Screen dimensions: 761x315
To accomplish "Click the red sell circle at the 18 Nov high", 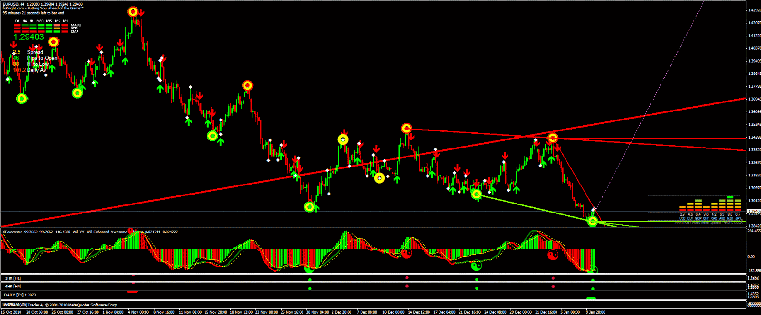I will [247, 85].
